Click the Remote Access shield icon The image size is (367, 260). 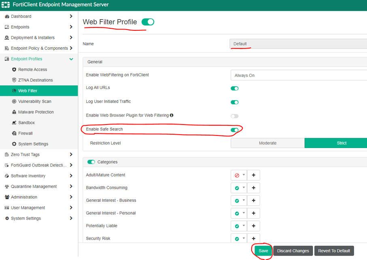pyautogui.click(x=15, y=70)
